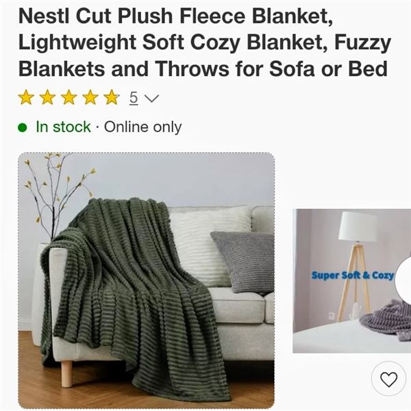Screen dimensions: 411x411
Task: Expand ratings breakdown chevron beside 5
Action: [x=151, y=98]
